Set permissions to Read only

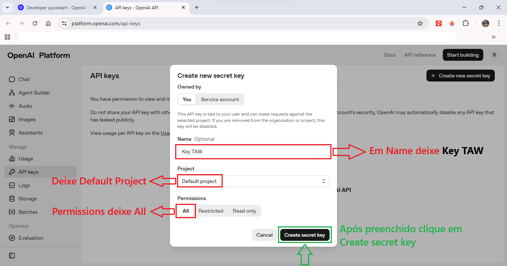(244, 211)
